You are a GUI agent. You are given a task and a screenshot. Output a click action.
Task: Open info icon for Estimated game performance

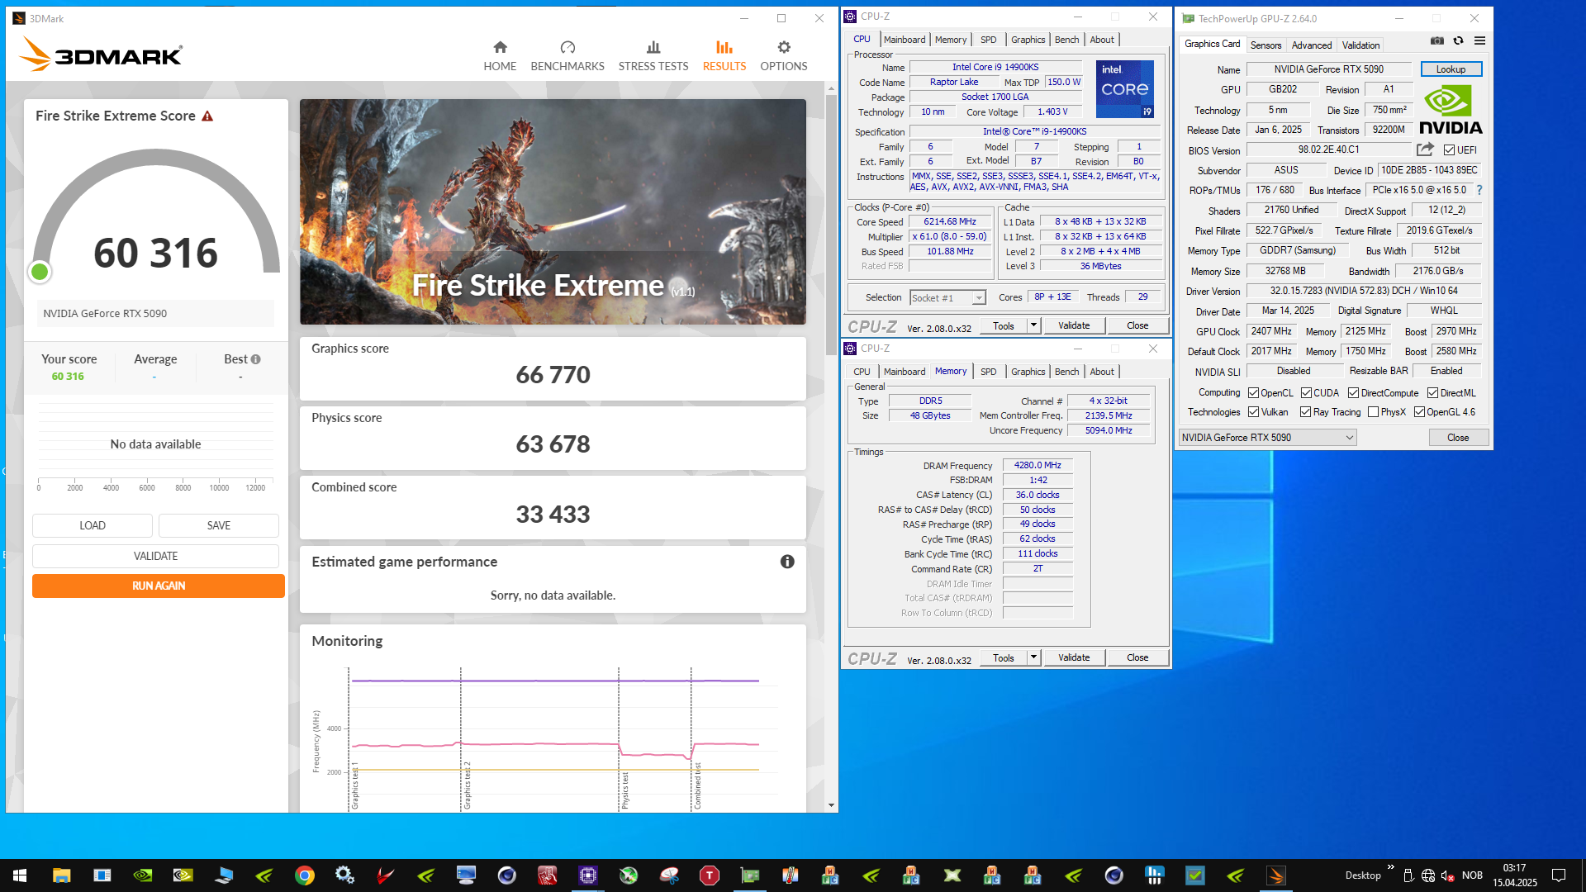click(787, 562)
